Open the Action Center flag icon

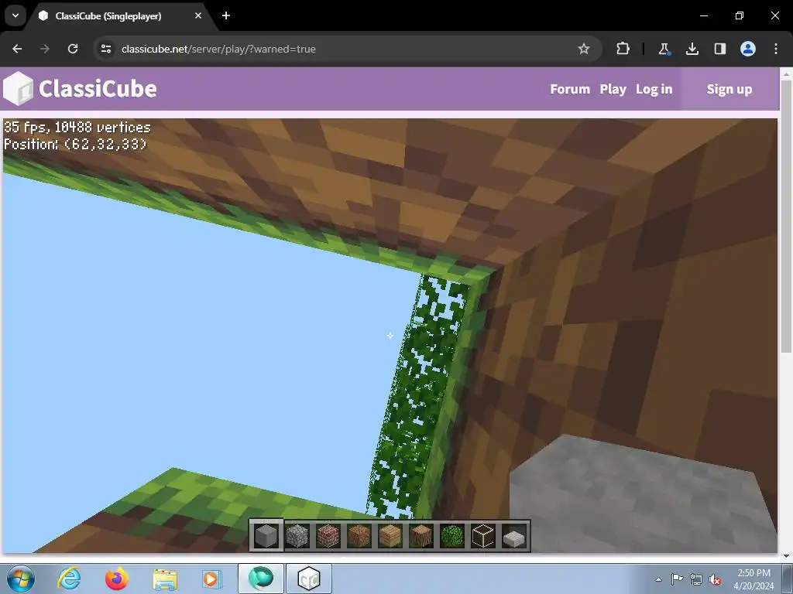pos(677,579)
